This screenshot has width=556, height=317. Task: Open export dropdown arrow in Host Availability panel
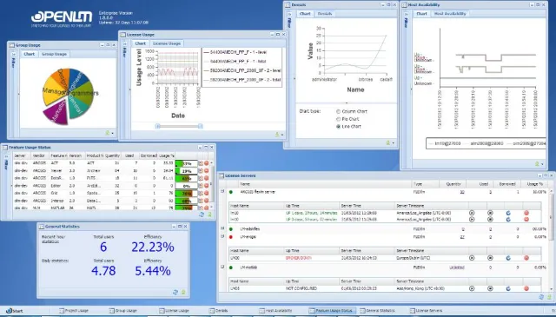coord(542,164)
